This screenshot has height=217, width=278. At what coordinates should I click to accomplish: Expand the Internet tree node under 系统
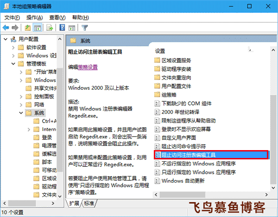(29, 129)
